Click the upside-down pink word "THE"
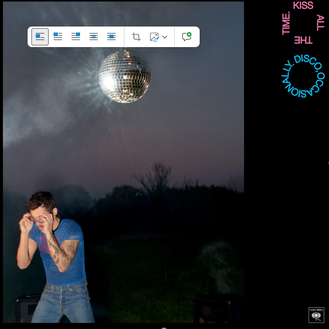This screenshot has height=329, width=329. tap(303, 40)
